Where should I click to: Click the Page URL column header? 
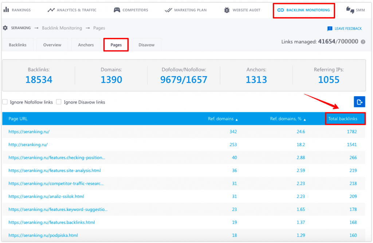point(18,118)
